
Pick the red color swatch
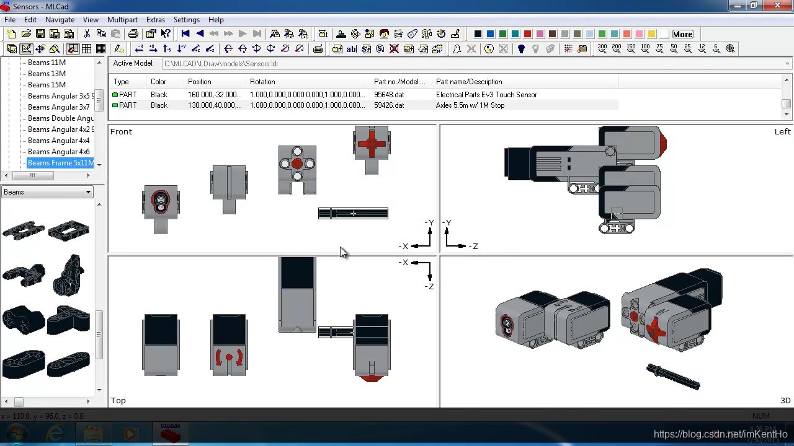(x=527, y=34)
